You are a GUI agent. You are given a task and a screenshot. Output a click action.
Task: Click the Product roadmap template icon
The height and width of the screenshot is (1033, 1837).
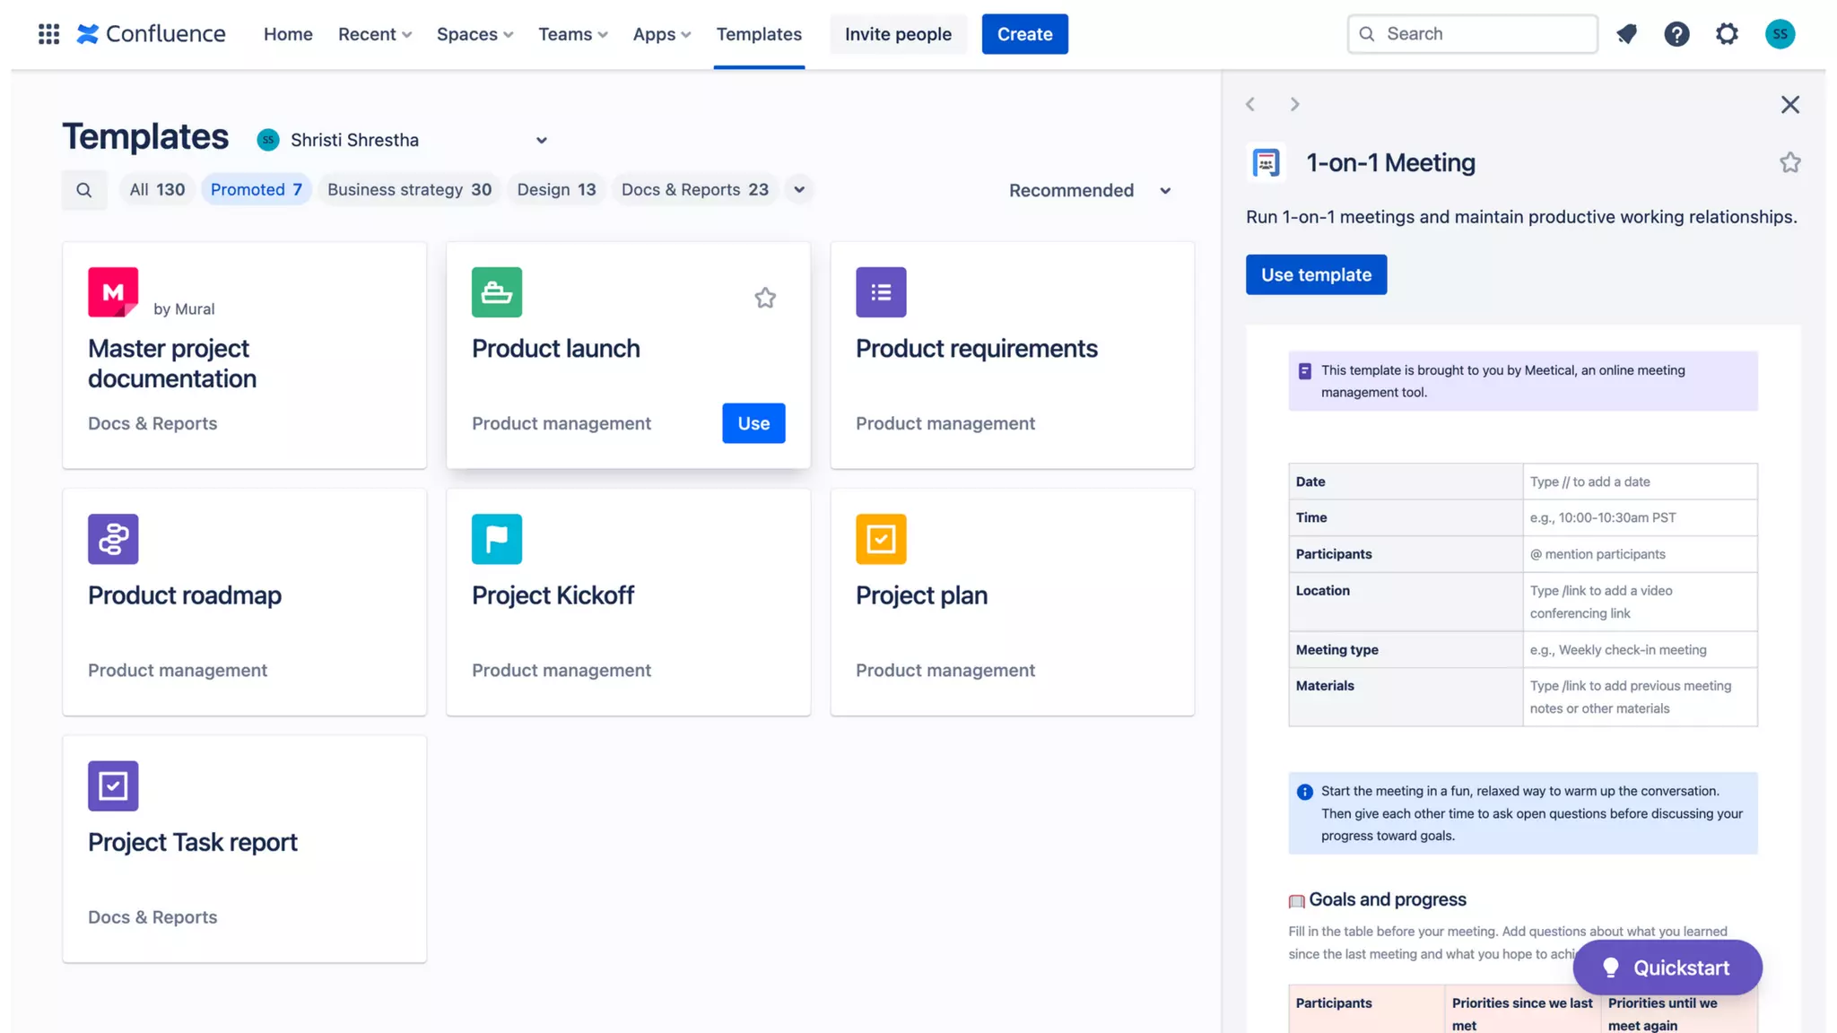pyautogui.click(x=113, y=539)
